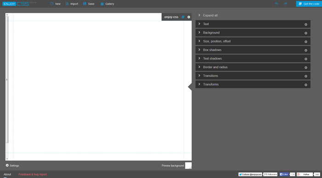
Task: Click the Google+ Follow button
Action: click(305, 174)
